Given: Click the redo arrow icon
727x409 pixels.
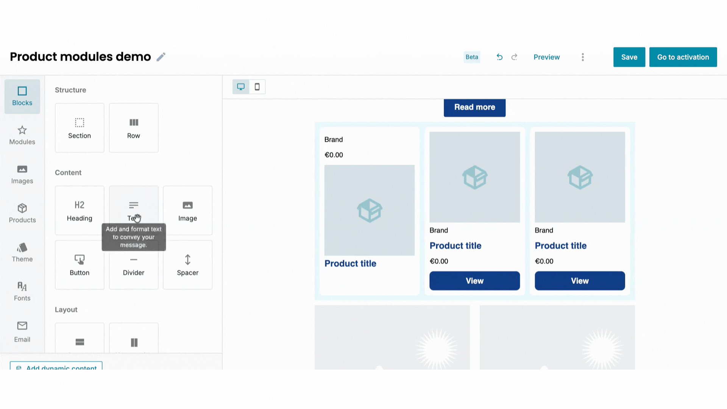Looking at the screenshot, I should click(514, 57).
